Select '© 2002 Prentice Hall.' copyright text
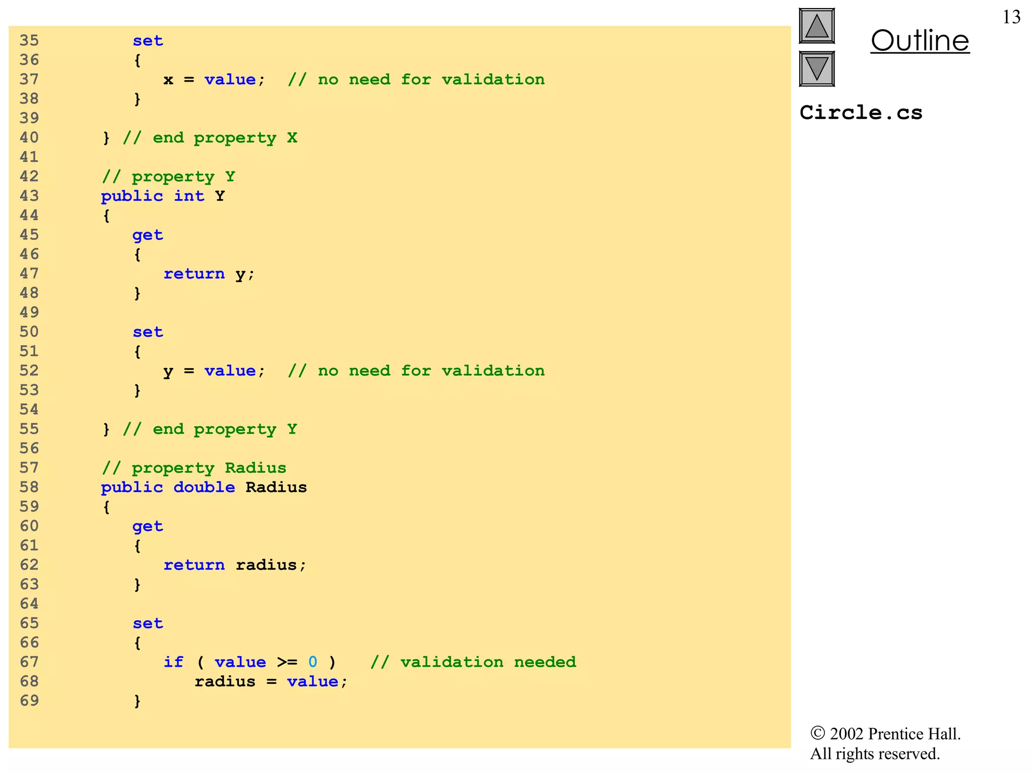The image size is (1032, 774). pos(885,734)
